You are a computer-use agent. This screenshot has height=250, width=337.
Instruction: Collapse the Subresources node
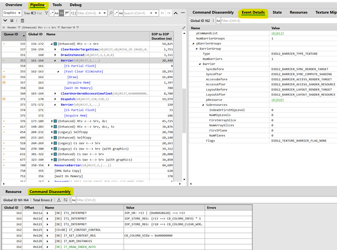click(203, 105)
